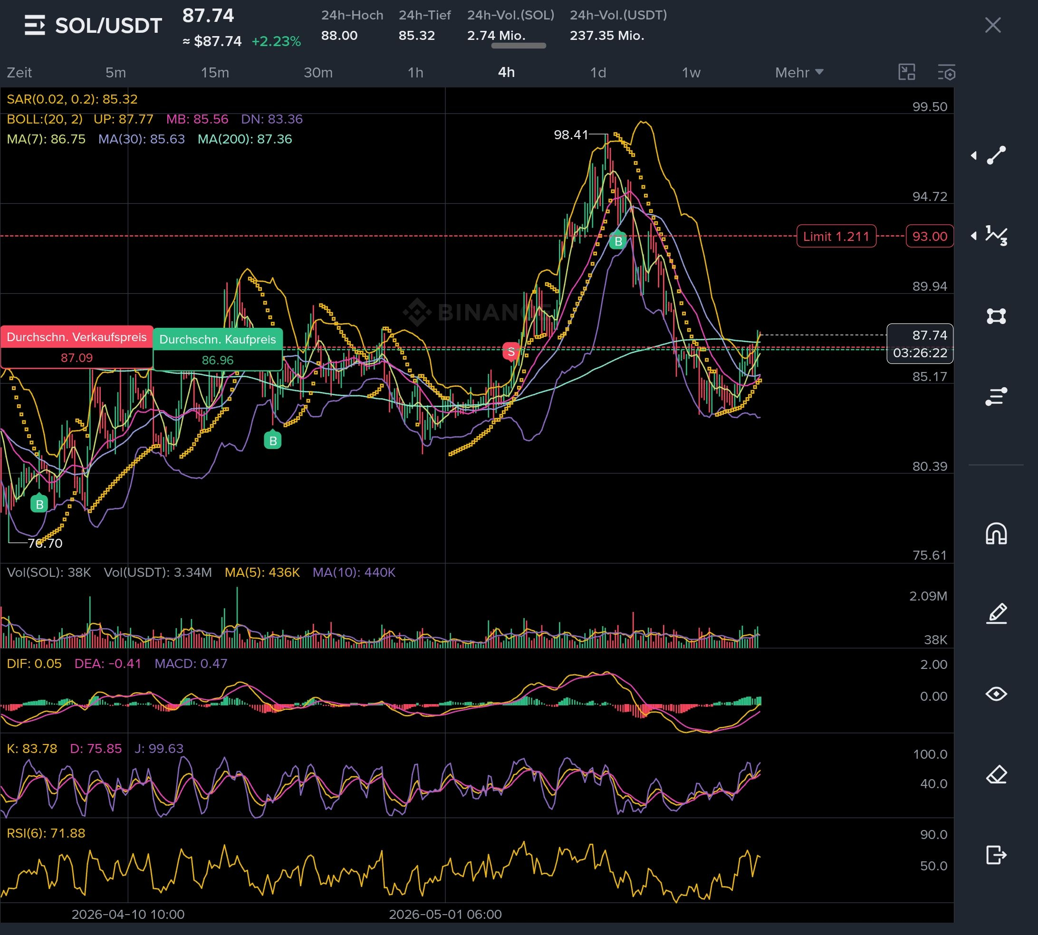1038x935 pixels.
Task: Open the trading pair list menu icon
Action: point(35,25)
